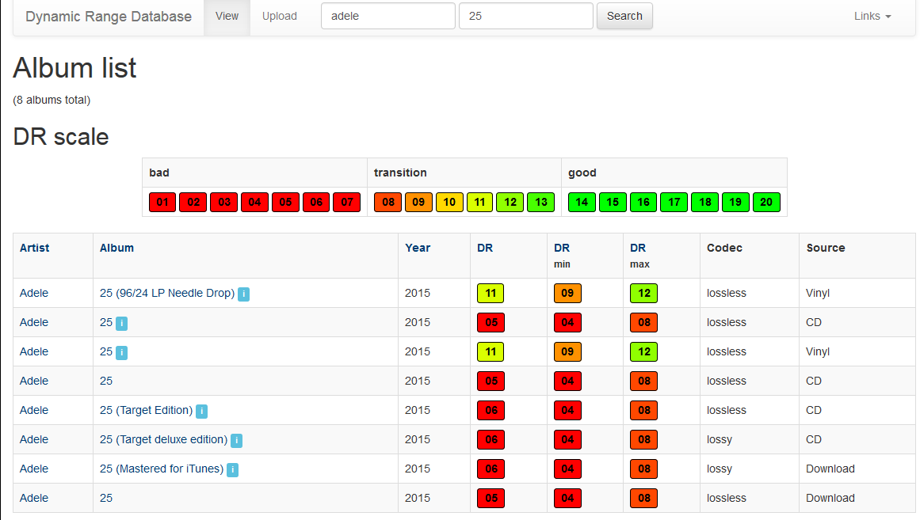The width and height of the screenshot is (920, 520).
Task: Select DR scale swatch 03
Action: click(x=224, y=203)
